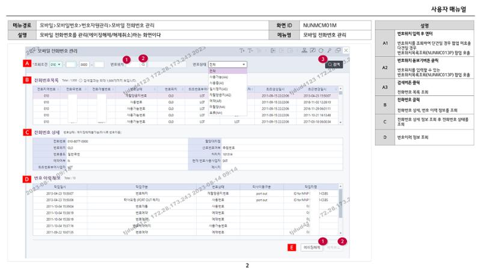Click the 작업구분 header in history table
The width and height of the screenshot is (481, 270).
click(141, 187)
